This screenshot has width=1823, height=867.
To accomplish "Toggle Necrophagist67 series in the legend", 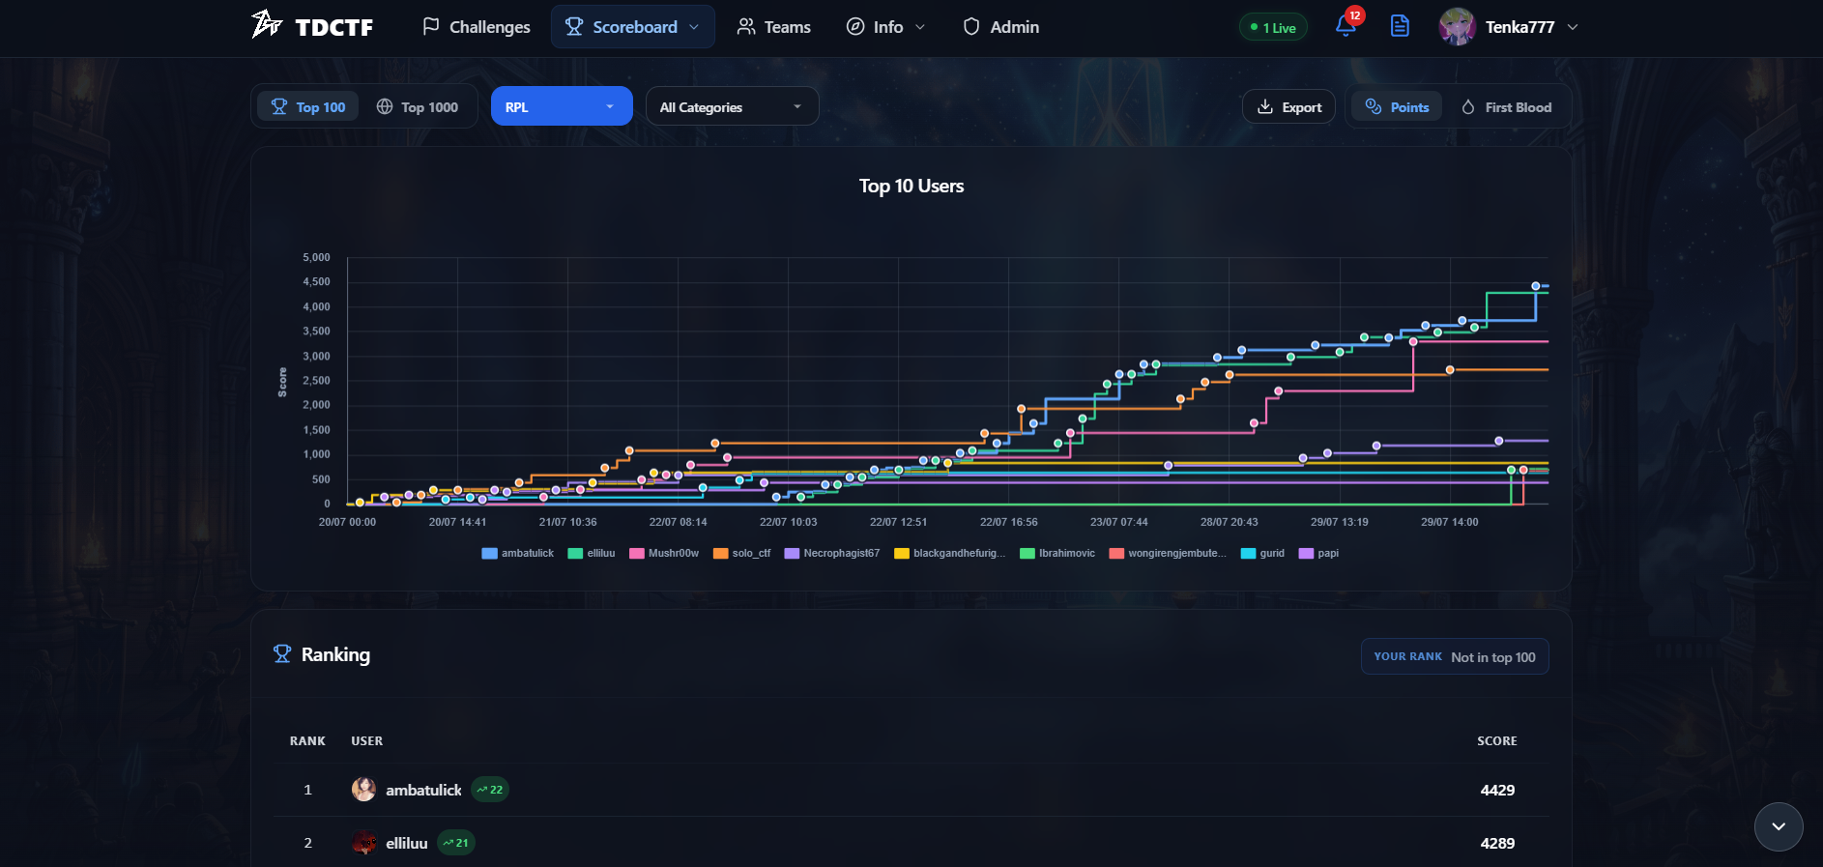I will (832, 553).
